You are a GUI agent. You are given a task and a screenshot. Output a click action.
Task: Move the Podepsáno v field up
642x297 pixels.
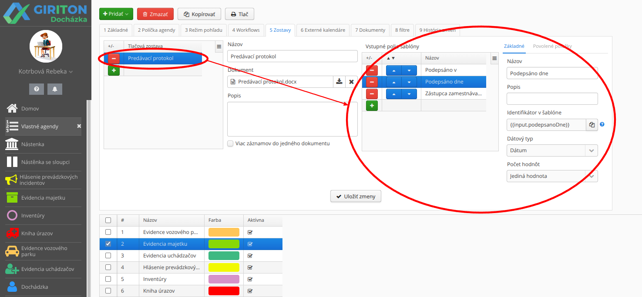(x=393, y=70)
